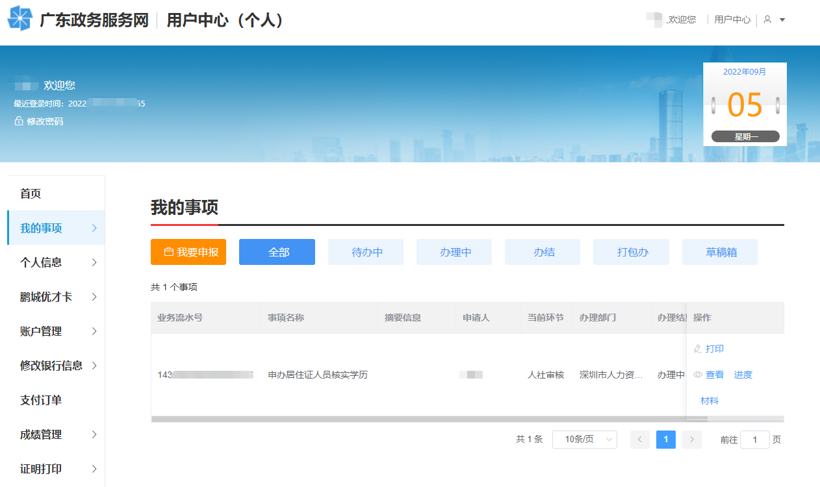Click the lock icon next to 修改密码
Screen dimensions: 820x487
[18, 121]
